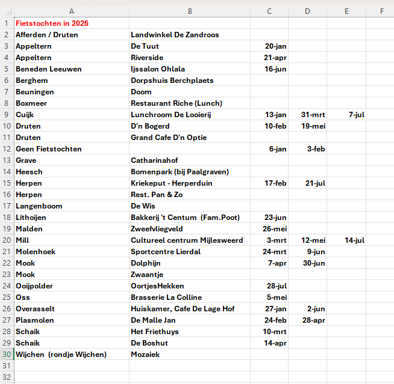Click date cell '3-feb'
394x384 pixels.
click(x=307, y=149)
